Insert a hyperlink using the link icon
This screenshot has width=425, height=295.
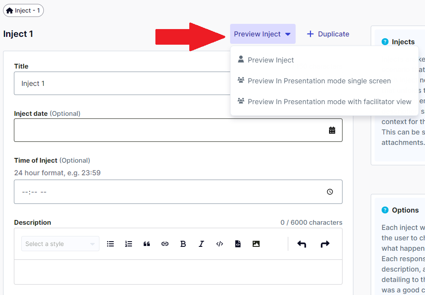165,244
